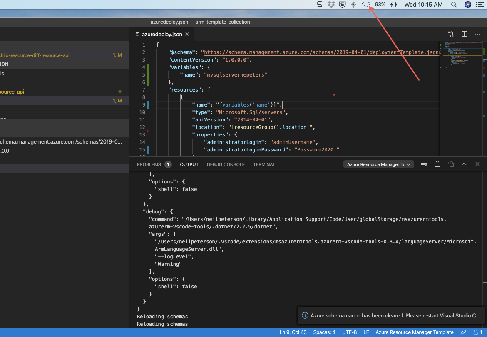Click the info icon on the schema cache notification
The width and height of the screenshot is (487, 337).
305,315
